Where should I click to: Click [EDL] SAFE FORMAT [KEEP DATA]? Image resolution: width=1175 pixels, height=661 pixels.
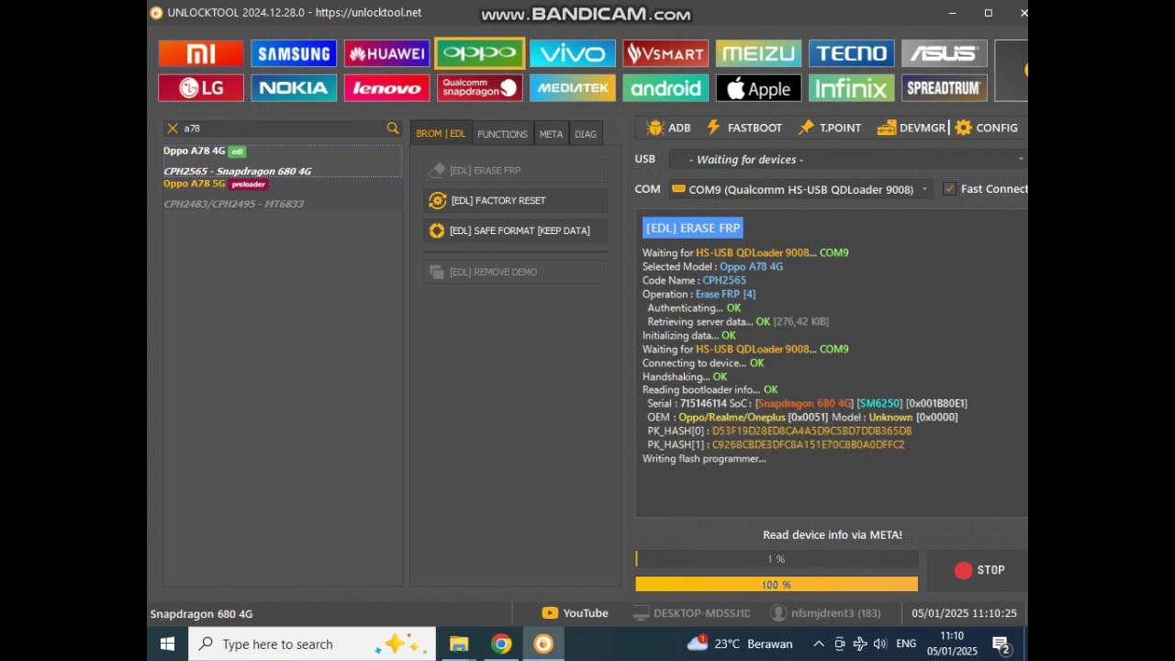(515, 230)
